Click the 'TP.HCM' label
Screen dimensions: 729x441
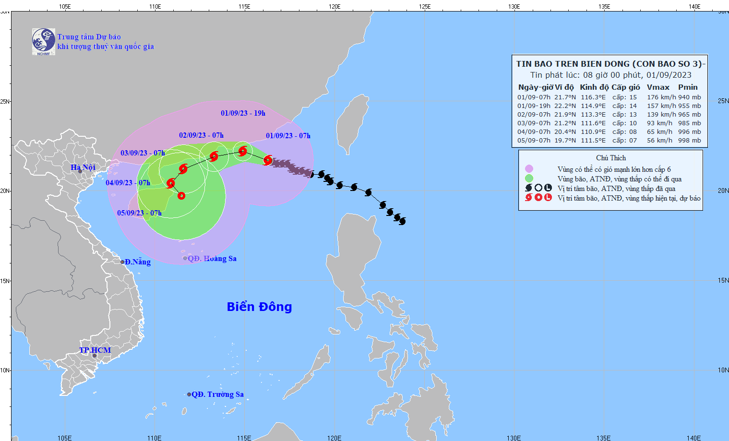tap(95, 350)
